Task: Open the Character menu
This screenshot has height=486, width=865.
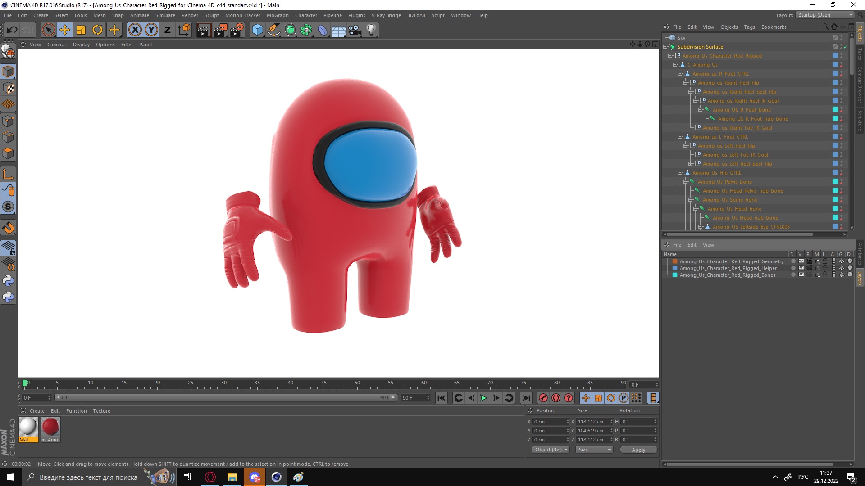Action: pyautogui.click(x=306, y=15)
